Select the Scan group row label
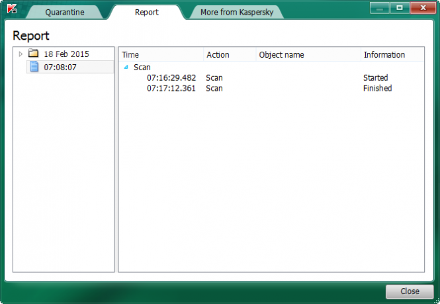The width and height of the screenshot is (440, 304). (x=142, y=67)
